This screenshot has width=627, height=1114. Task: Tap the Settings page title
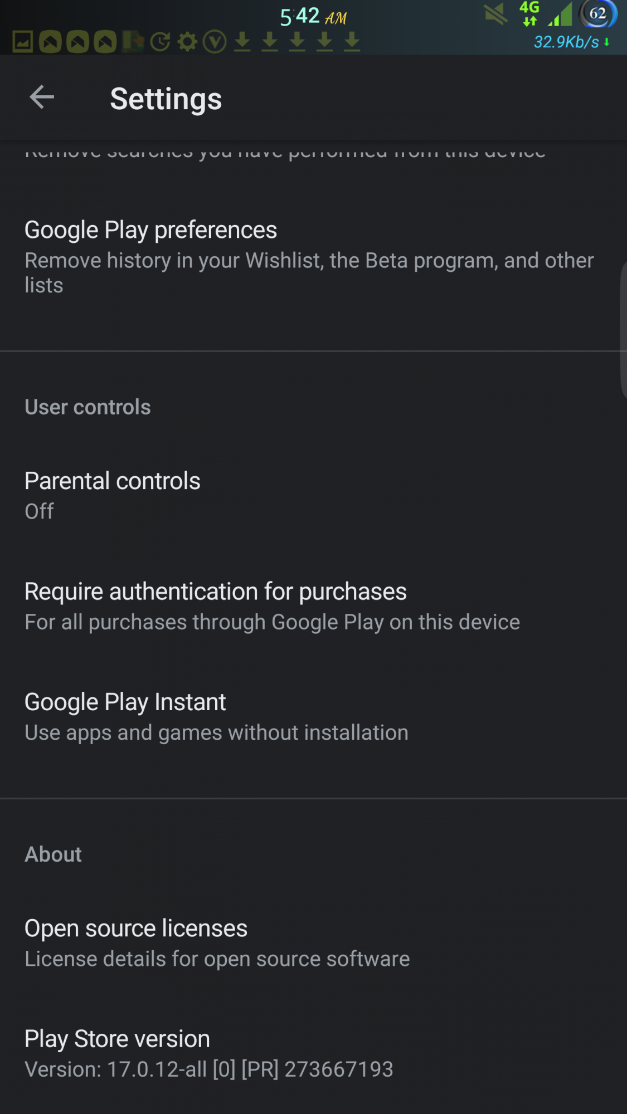point(166,99)
